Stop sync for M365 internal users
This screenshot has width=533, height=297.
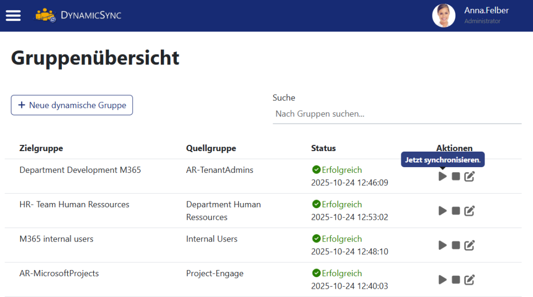coord(456,245)
